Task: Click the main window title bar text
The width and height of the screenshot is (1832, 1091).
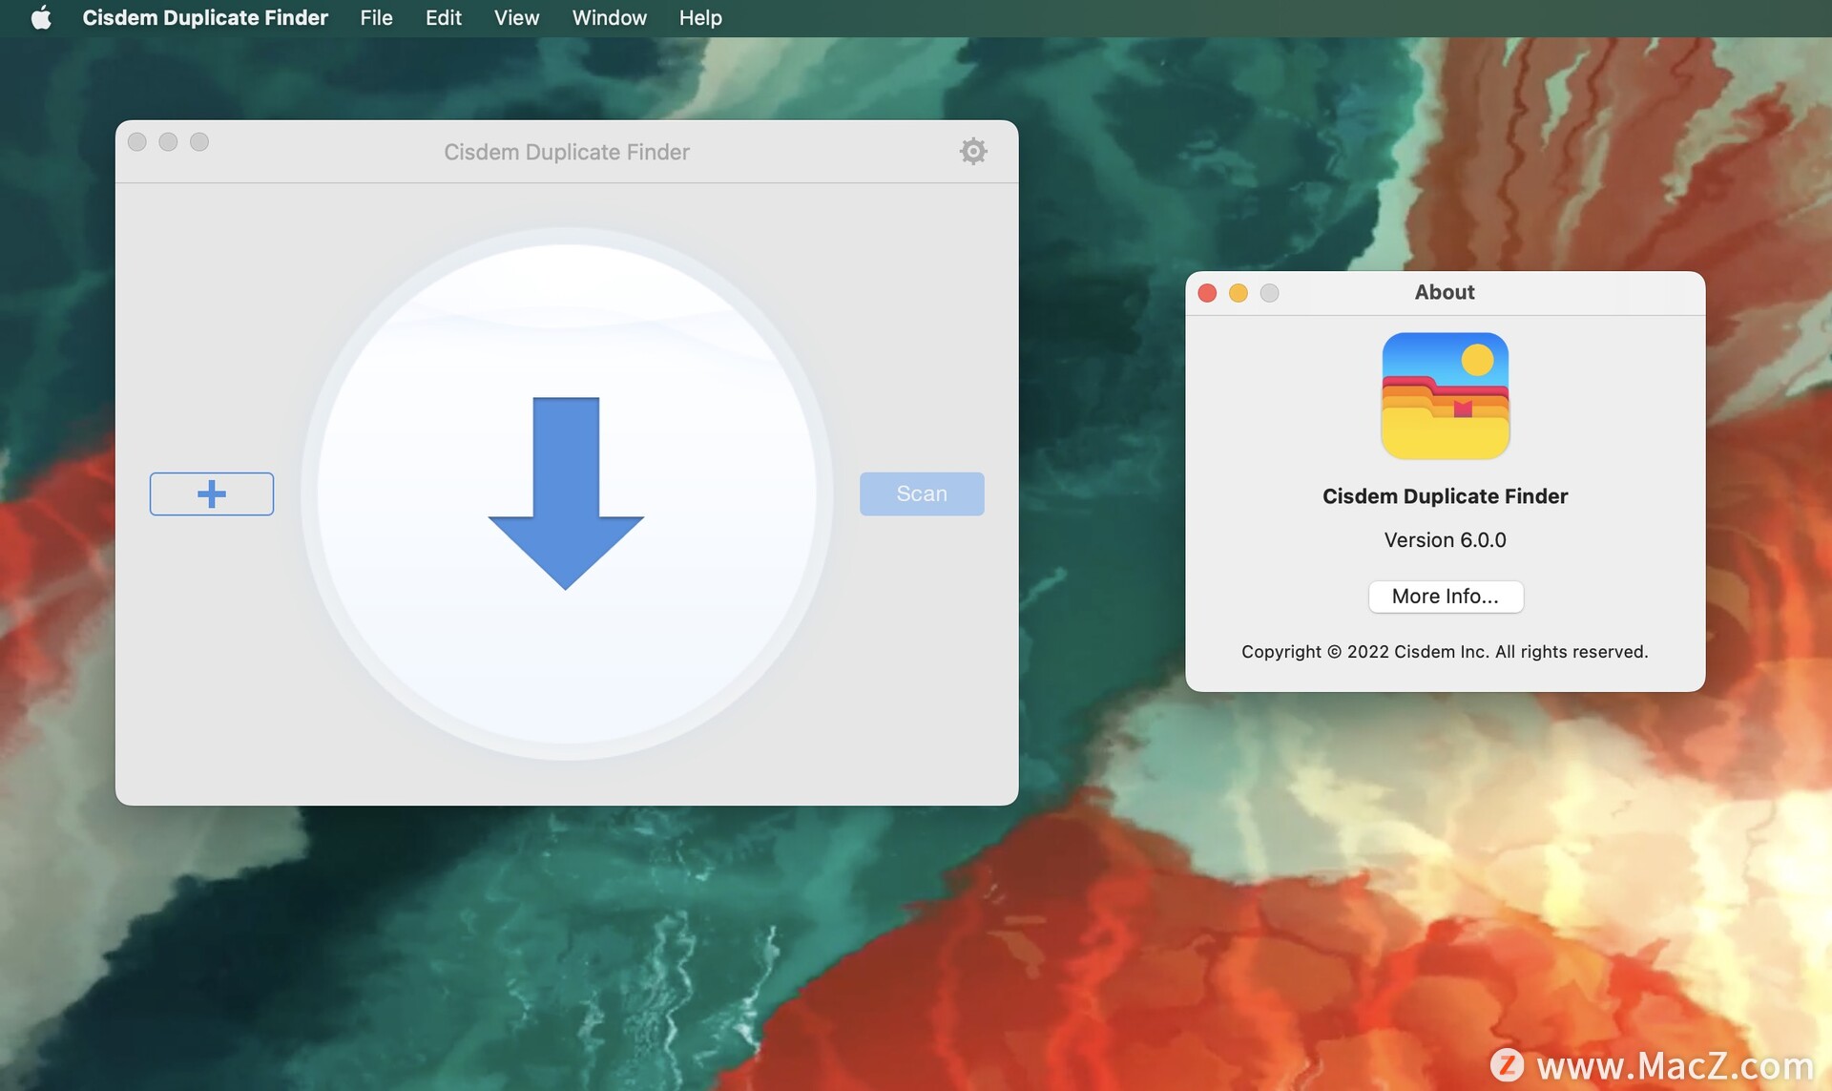Action: 566,152
